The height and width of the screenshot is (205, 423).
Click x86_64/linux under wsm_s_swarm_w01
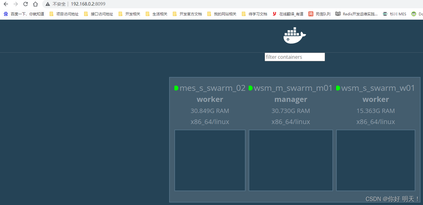(x=376, y=122)
